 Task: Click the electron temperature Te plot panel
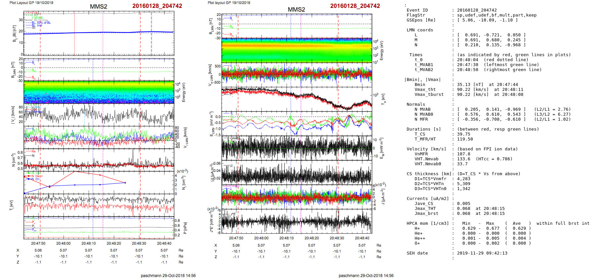[296, 99]
